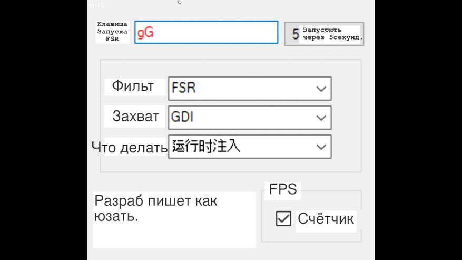
Task: Click the chevron arrow of the 运行时注入 dropdown
Action: pos(321,147)
